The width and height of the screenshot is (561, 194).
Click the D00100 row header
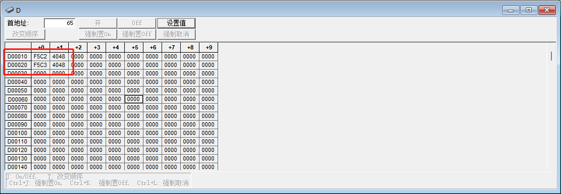[18, 133]
